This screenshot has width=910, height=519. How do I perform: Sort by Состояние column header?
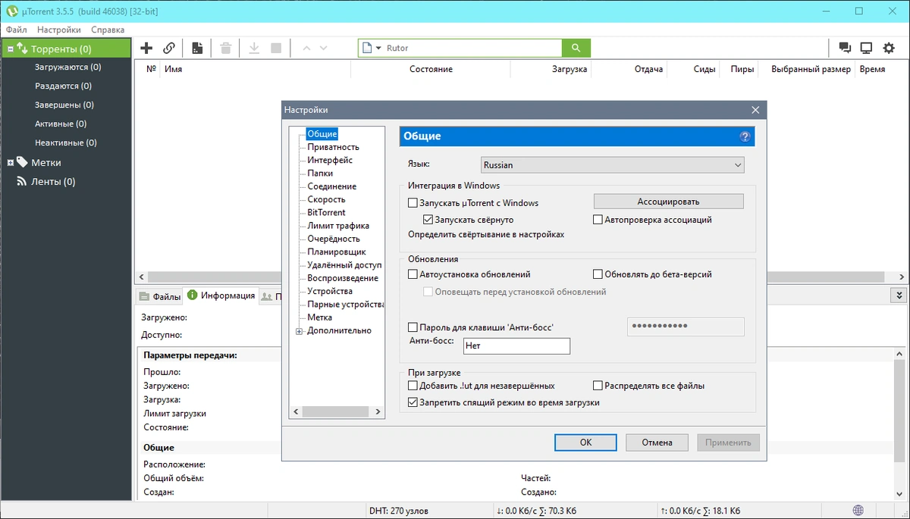coord(431,69)
